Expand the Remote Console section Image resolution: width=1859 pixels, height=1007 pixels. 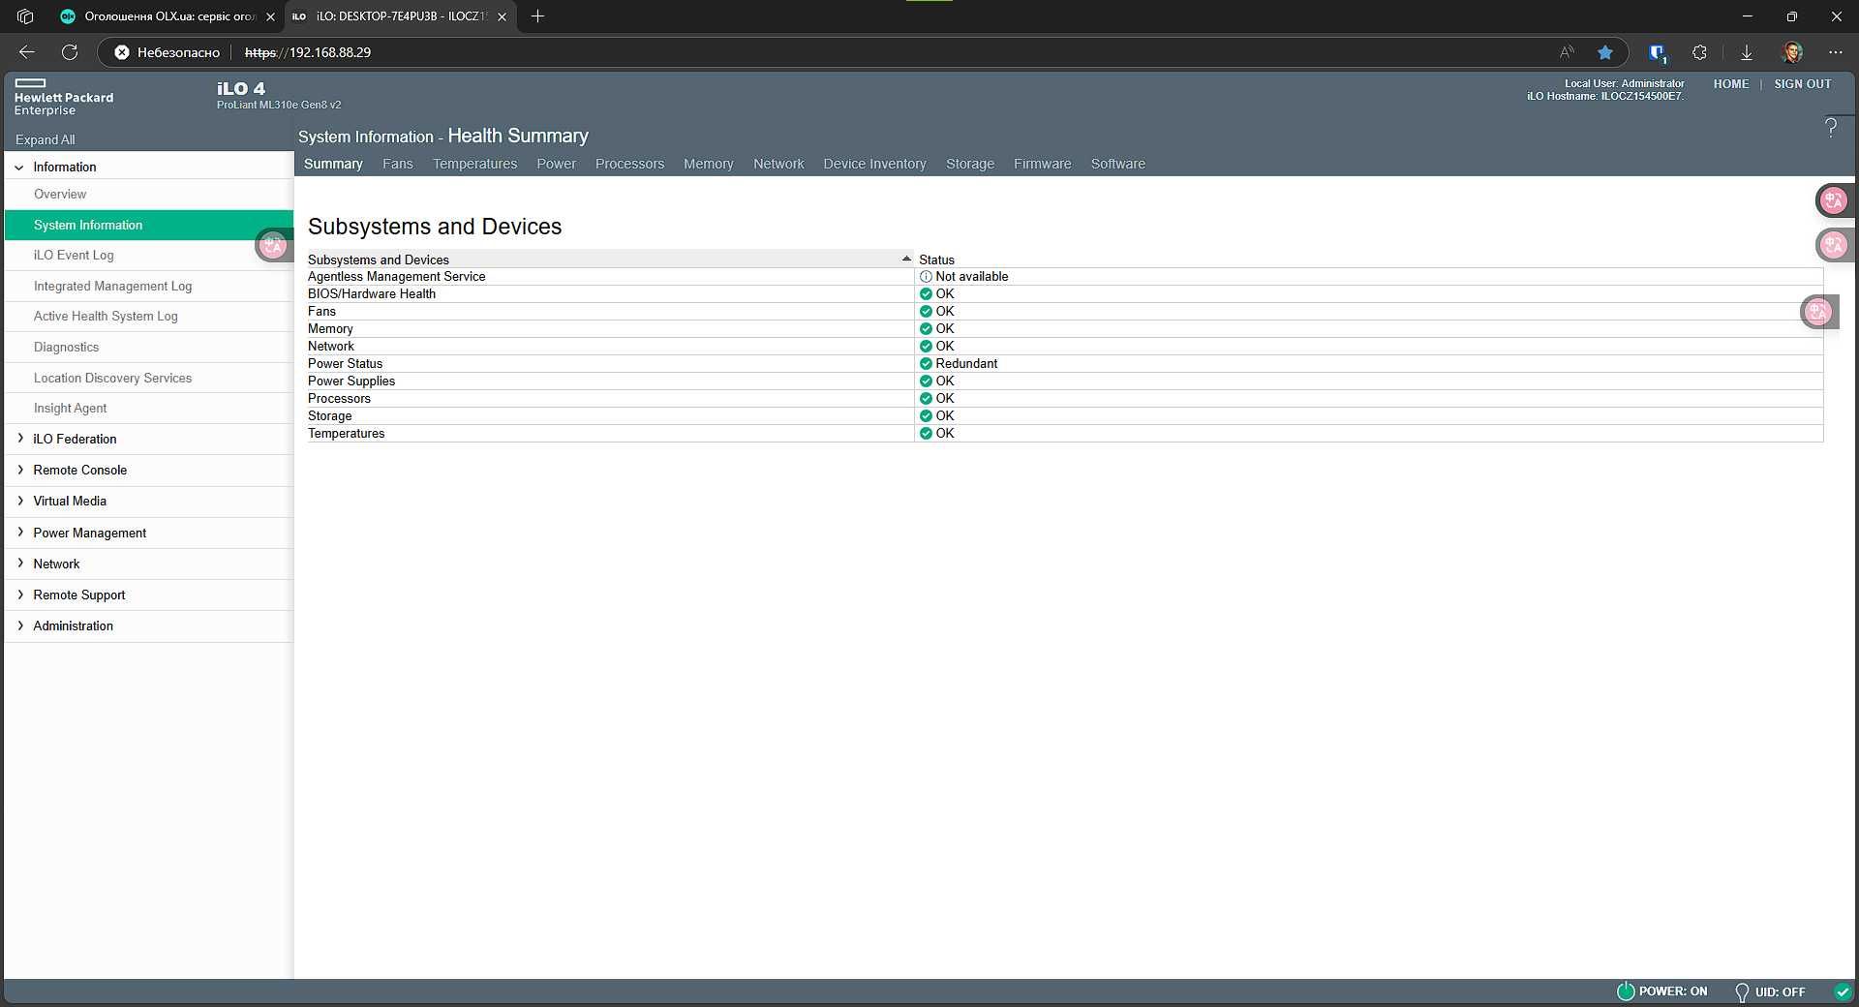point(19,470)
